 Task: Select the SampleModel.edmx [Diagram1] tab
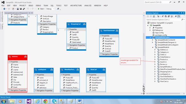coord(16,13)
